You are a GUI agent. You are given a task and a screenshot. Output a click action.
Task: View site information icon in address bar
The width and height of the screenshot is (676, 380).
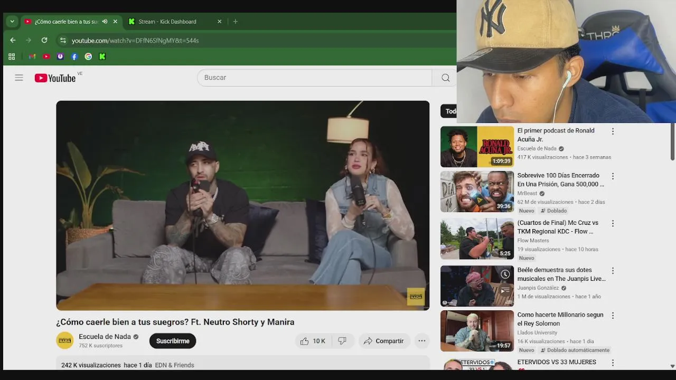point(63,40)
